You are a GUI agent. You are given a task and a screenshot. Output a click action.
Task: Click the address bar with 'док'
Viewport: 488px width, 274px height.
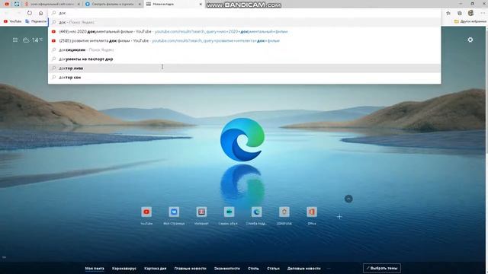click(x=244, y=13)
